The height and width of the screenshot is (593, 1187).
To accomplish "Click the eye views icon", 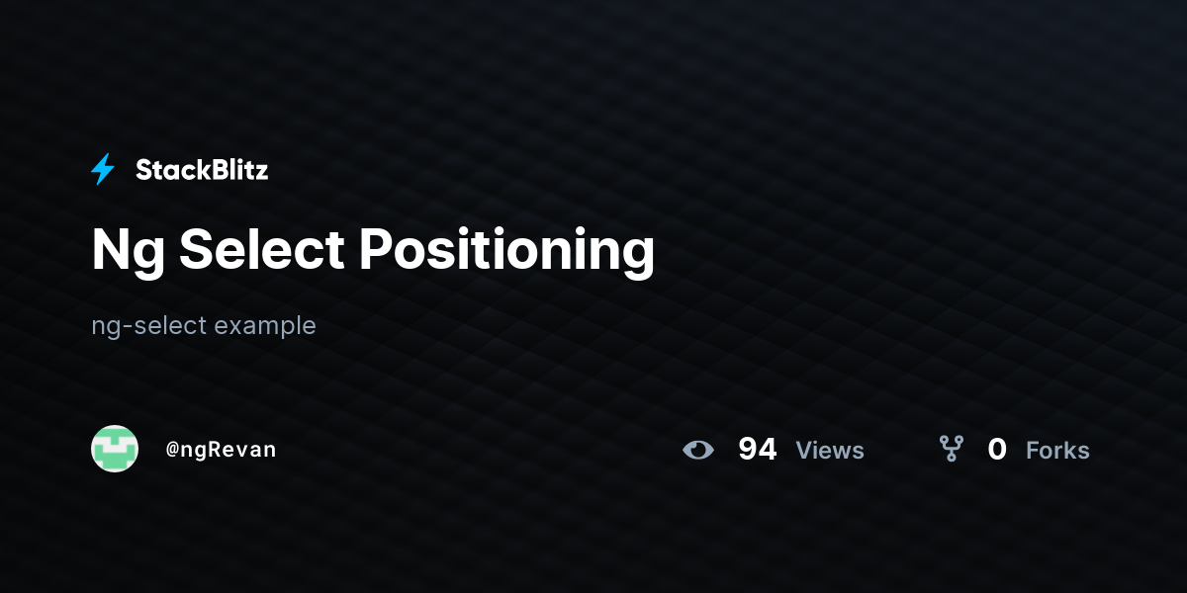I will (698, 450).
